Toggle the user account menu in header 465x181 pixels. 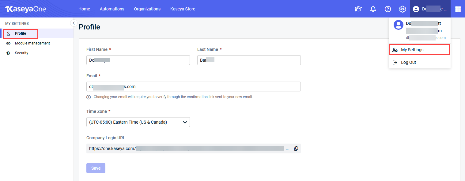[x=430, y=9]
